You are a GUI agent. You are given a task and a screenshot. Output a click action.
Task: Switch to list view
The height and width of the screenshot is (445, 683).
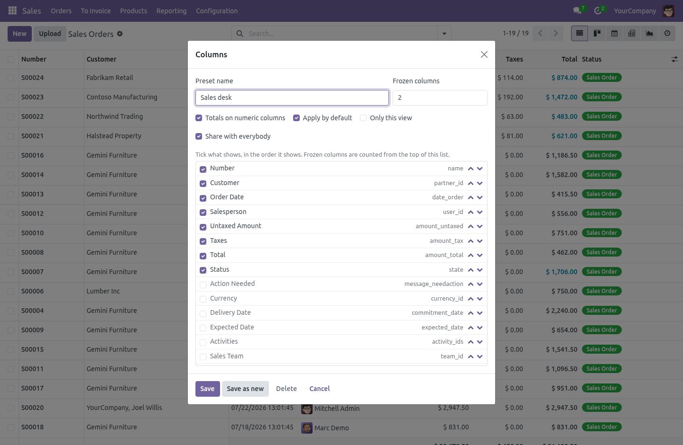tap(580, 33)
